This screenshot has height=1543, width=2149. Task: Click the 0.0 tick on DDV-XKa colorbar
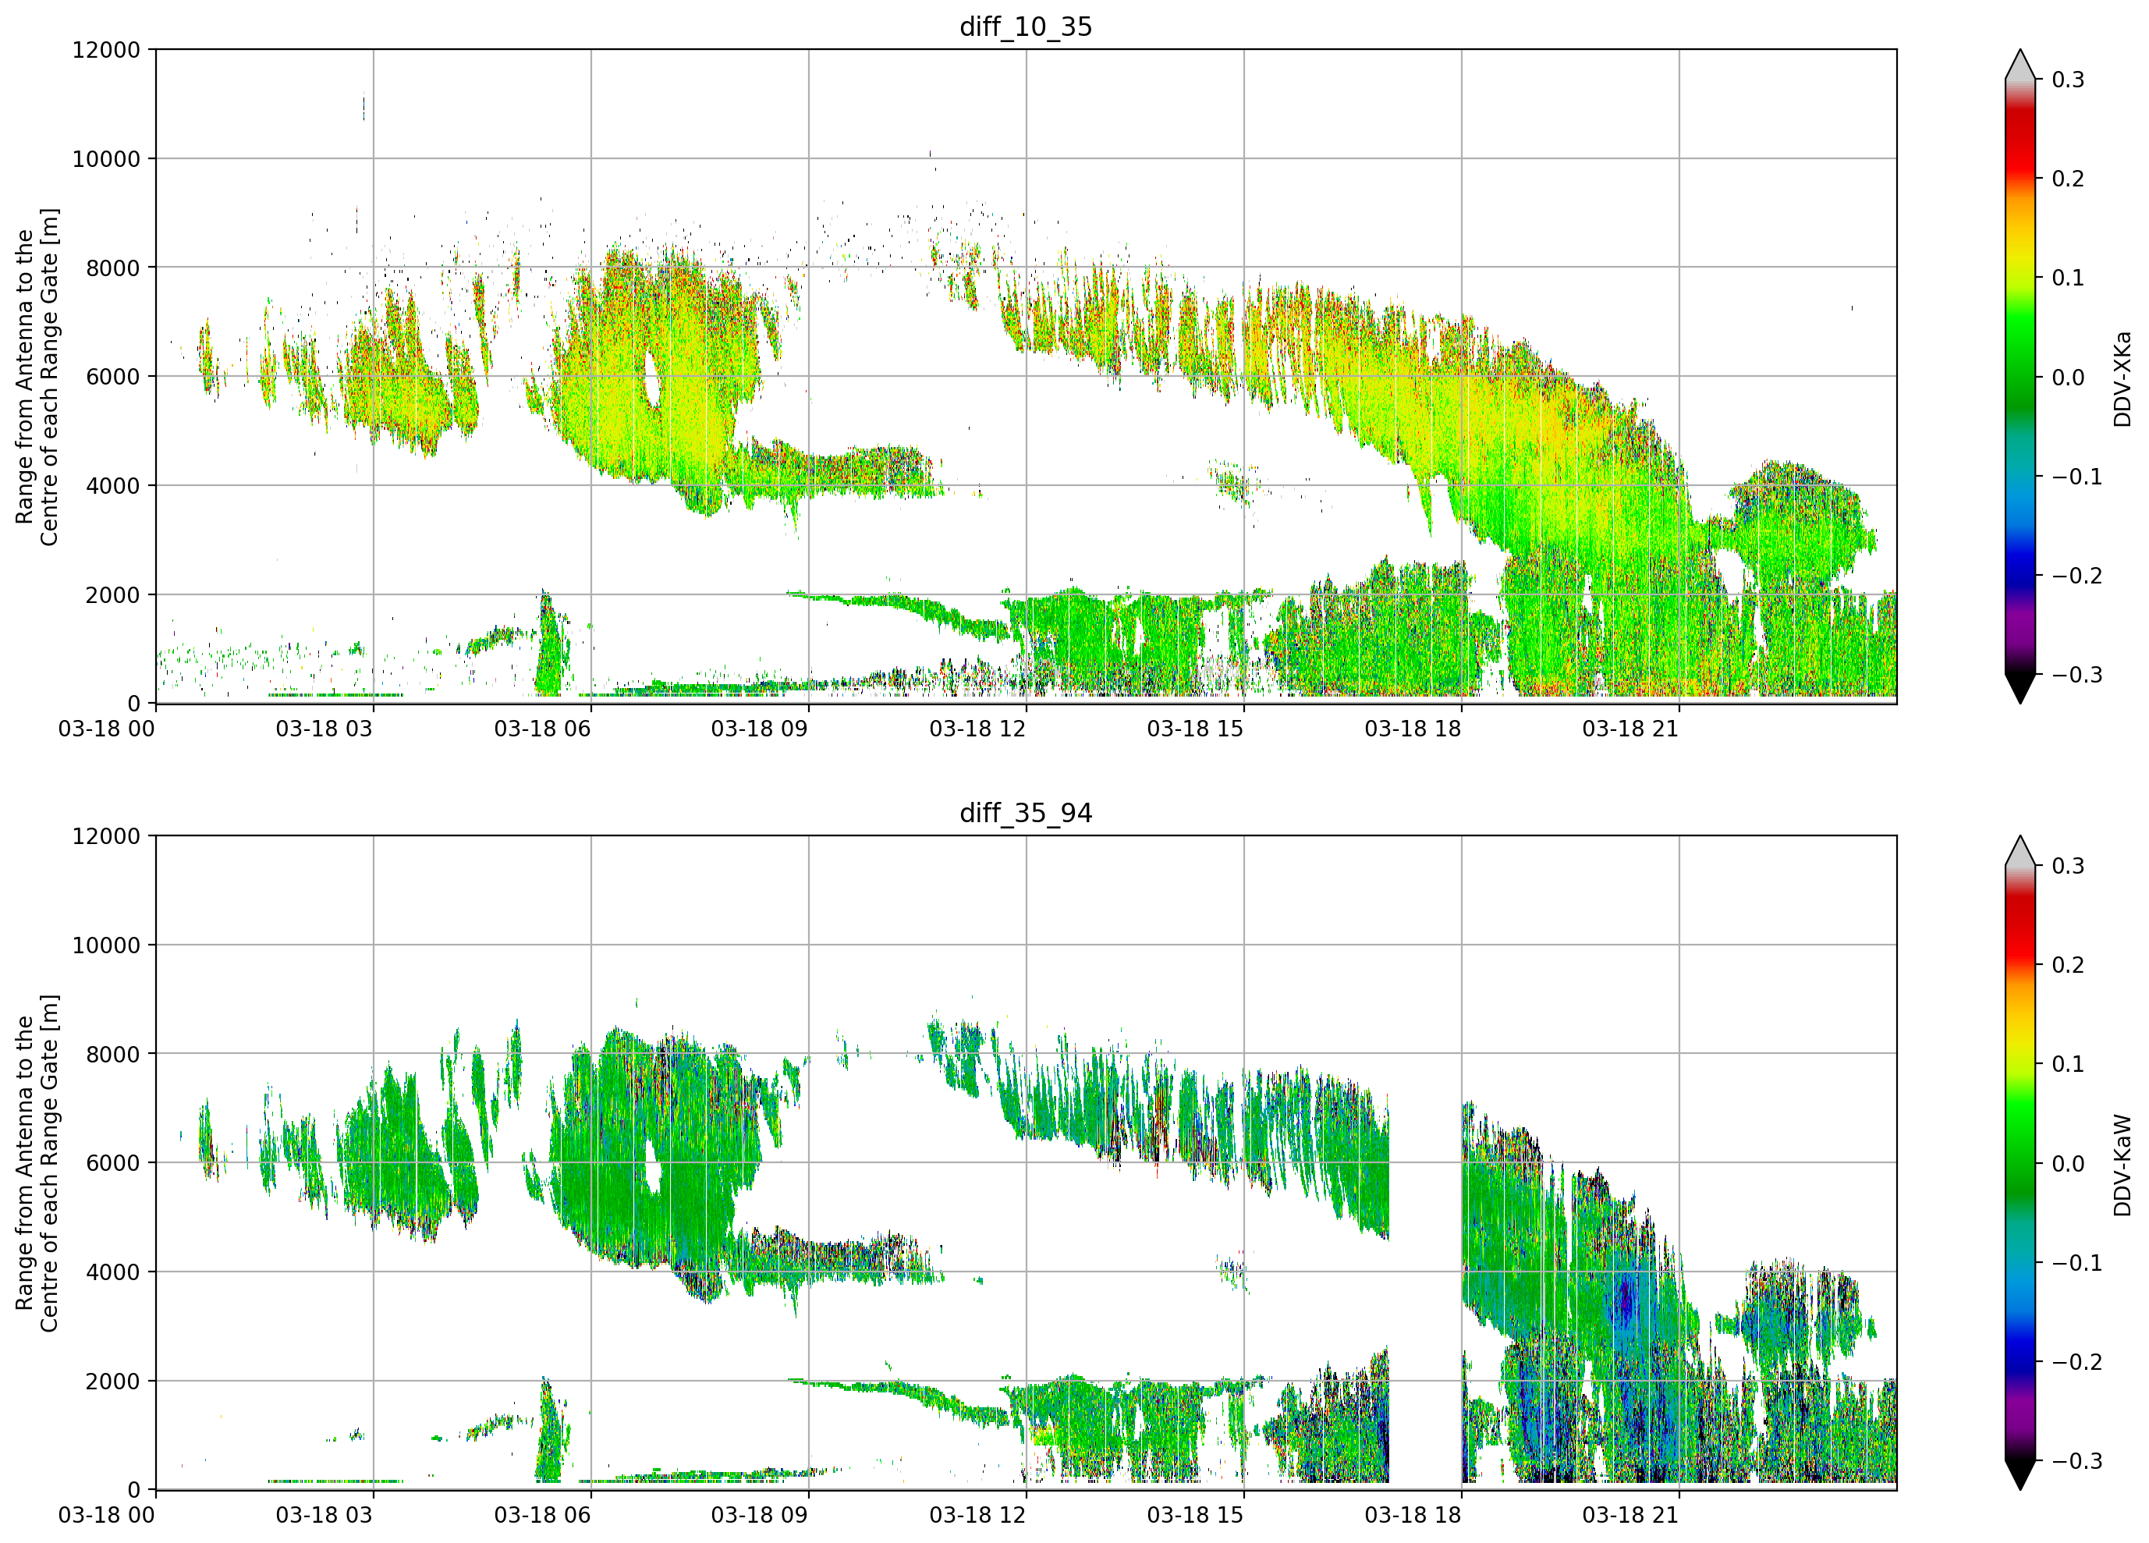pos(2068,378)
